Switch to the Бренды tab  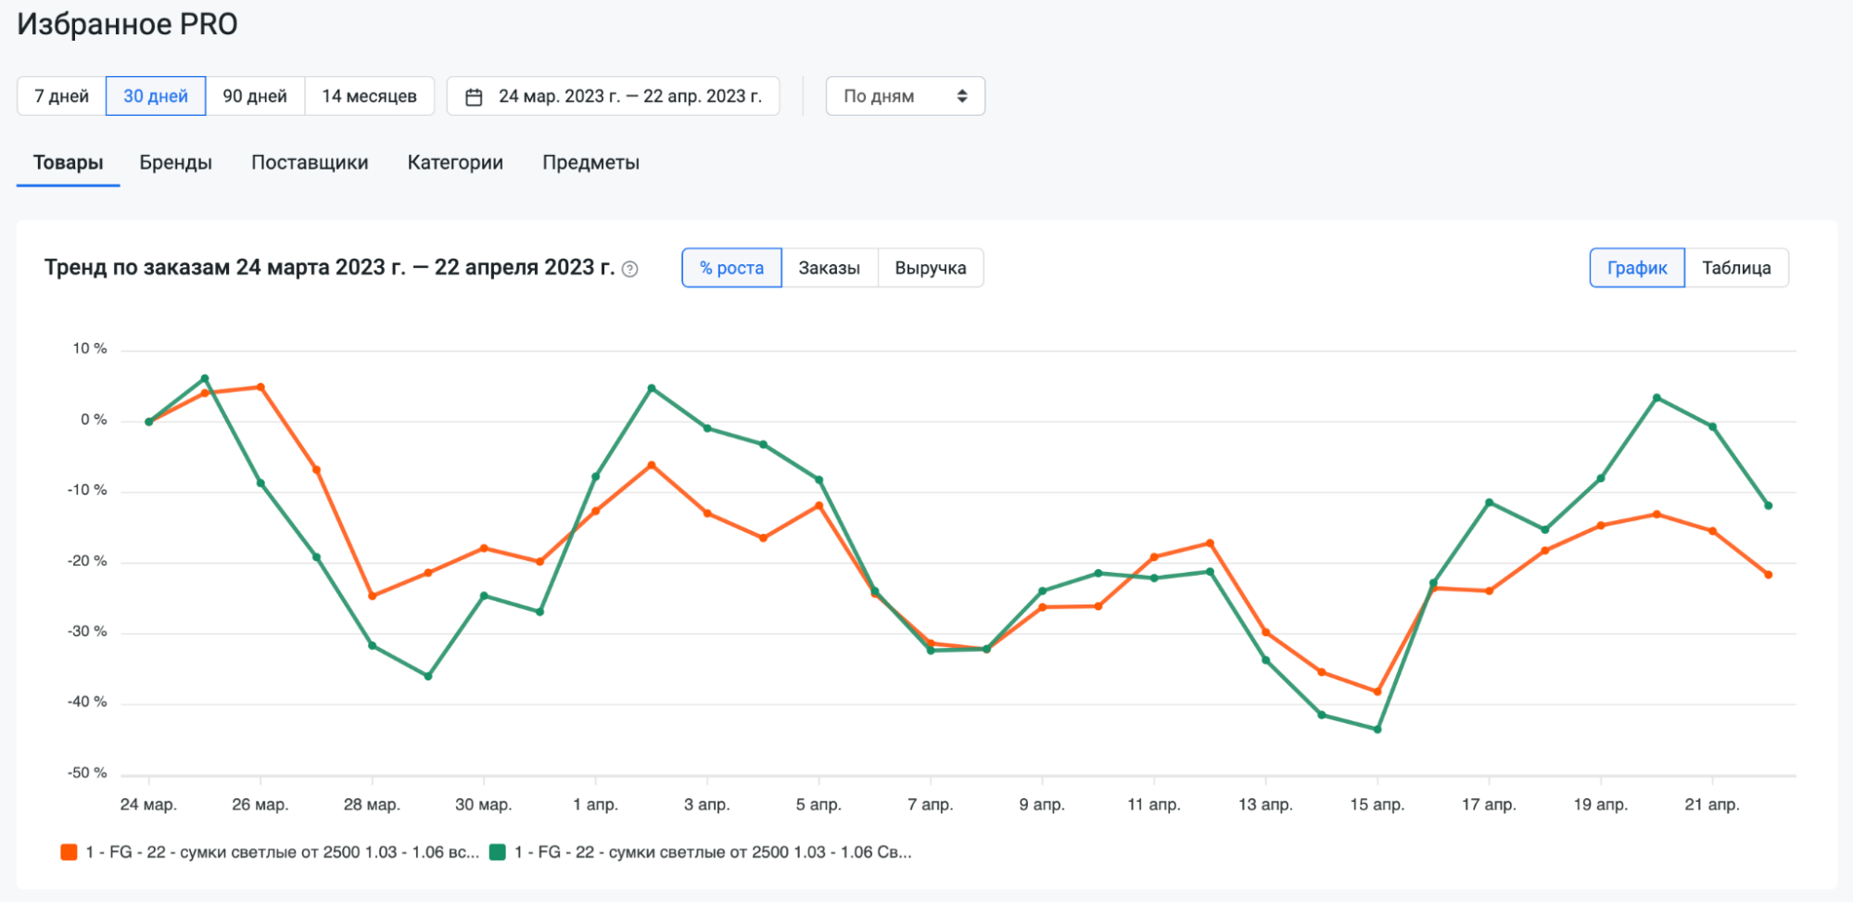175,162
